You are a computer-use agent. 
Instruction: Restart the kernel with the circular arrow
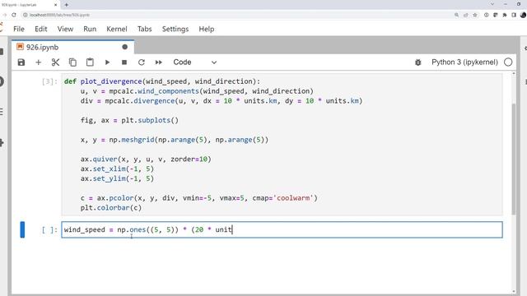click(x=142, y=62)
